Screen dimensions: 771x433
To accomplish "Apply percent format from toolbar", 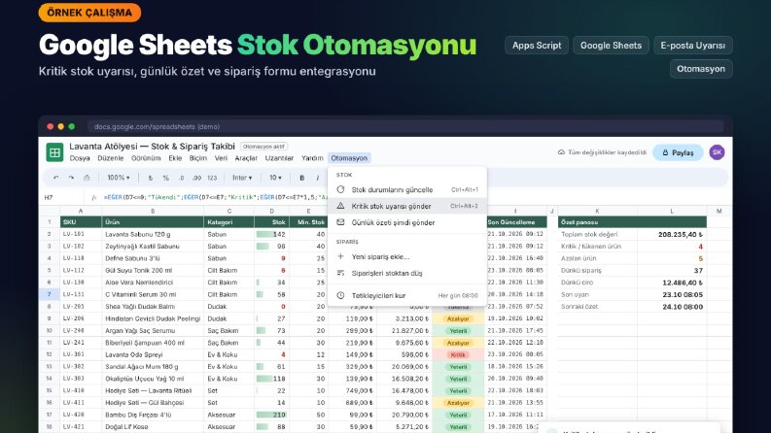I will click(165, 178).
